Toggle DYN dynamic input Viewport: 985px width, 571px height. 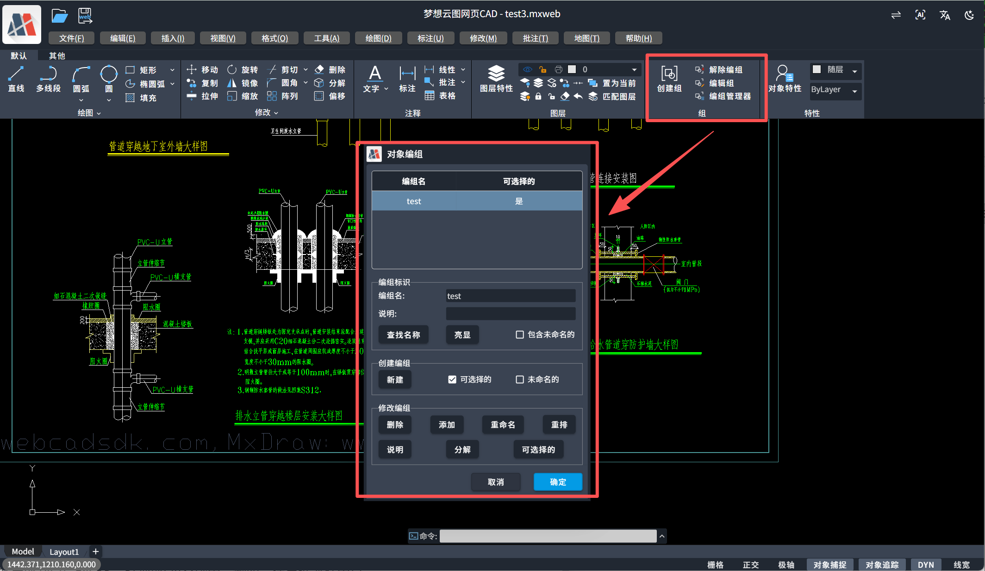pos(926,565)
